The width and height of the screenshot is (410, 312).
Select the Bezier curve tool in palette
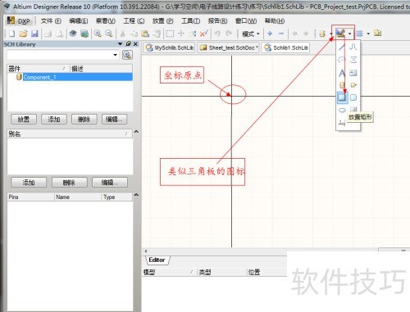pos(353,47)
